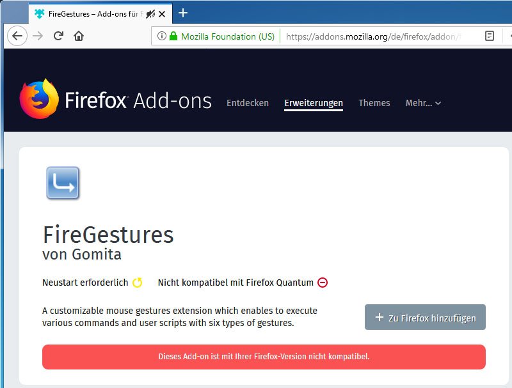
Task: Close the FireGestures tab
Action: point(162,14)
